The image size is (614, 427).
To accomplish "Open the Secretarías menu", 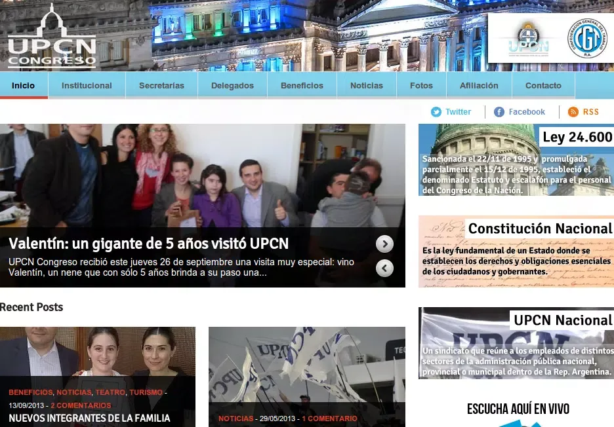I will click(162, 86).
